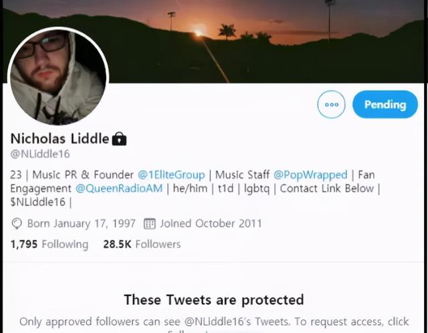Open the @1EliteGroup mention link
Viewport: 428px width, 333px height.
click(x=171, y=175)
